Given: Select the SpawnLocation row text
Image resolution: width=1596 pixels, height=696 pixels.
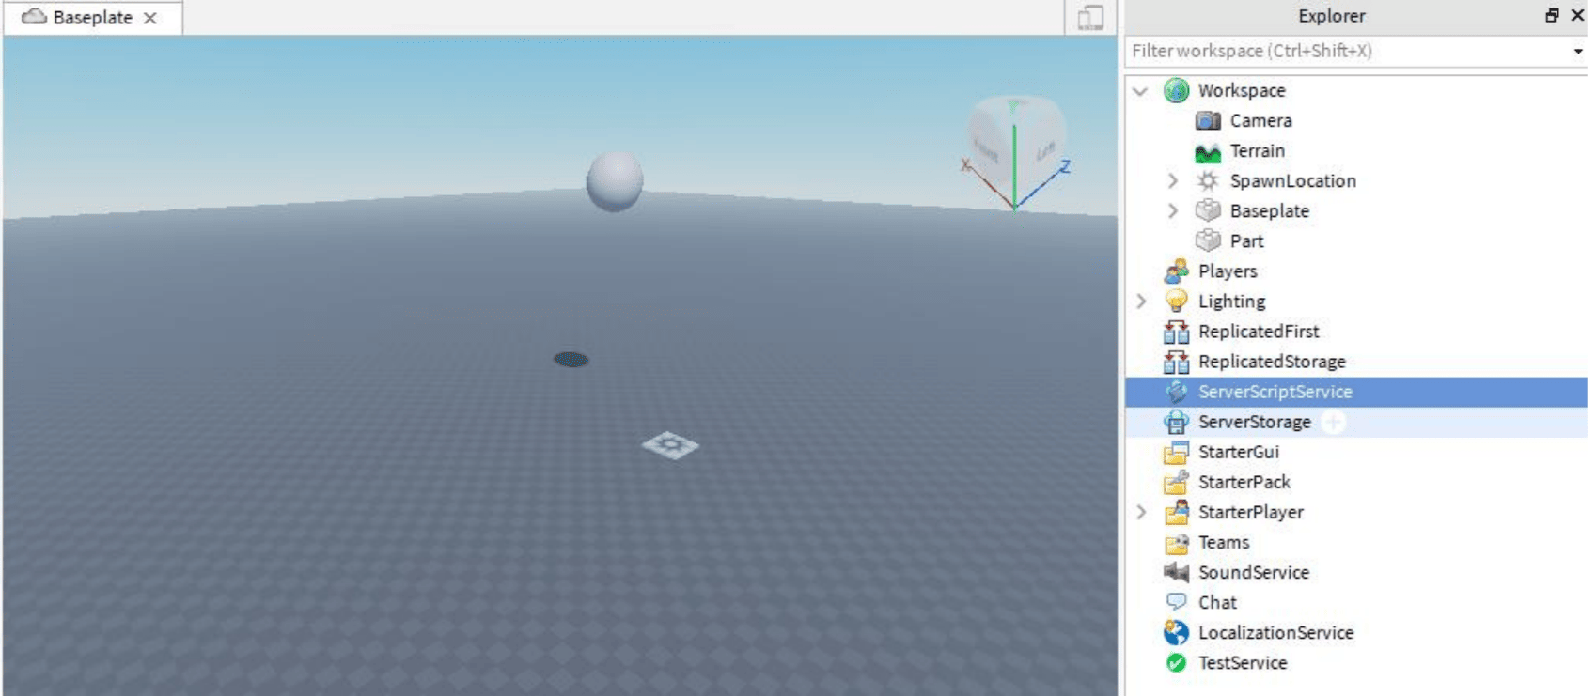Looking at the screenshot, I should [1292, 180].
